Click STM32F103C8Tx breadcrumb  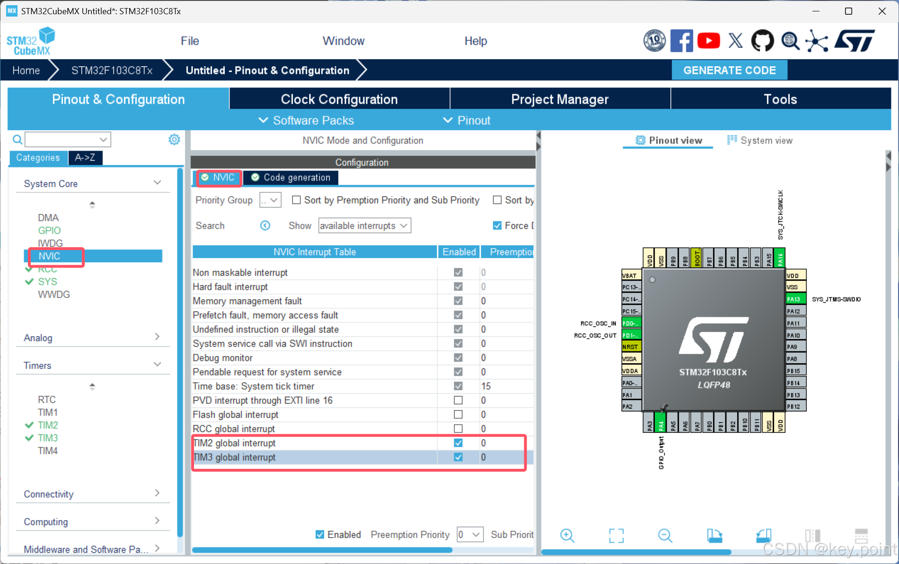[112, 71]
